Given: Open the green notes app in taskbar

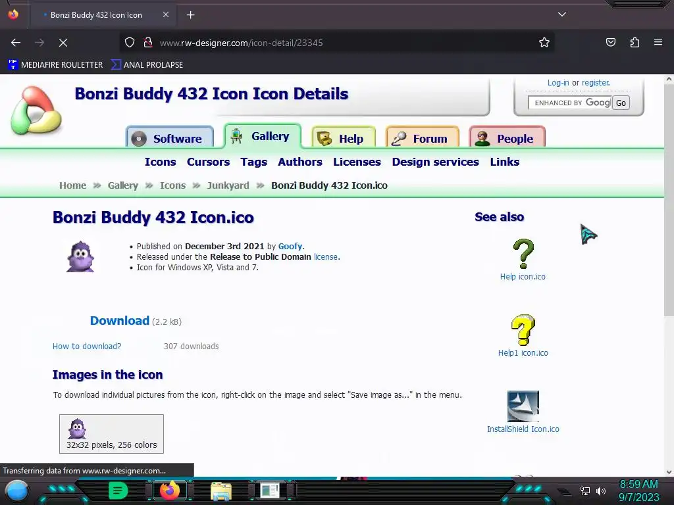Looking at the screenshot, I should (x=118, y=491).
